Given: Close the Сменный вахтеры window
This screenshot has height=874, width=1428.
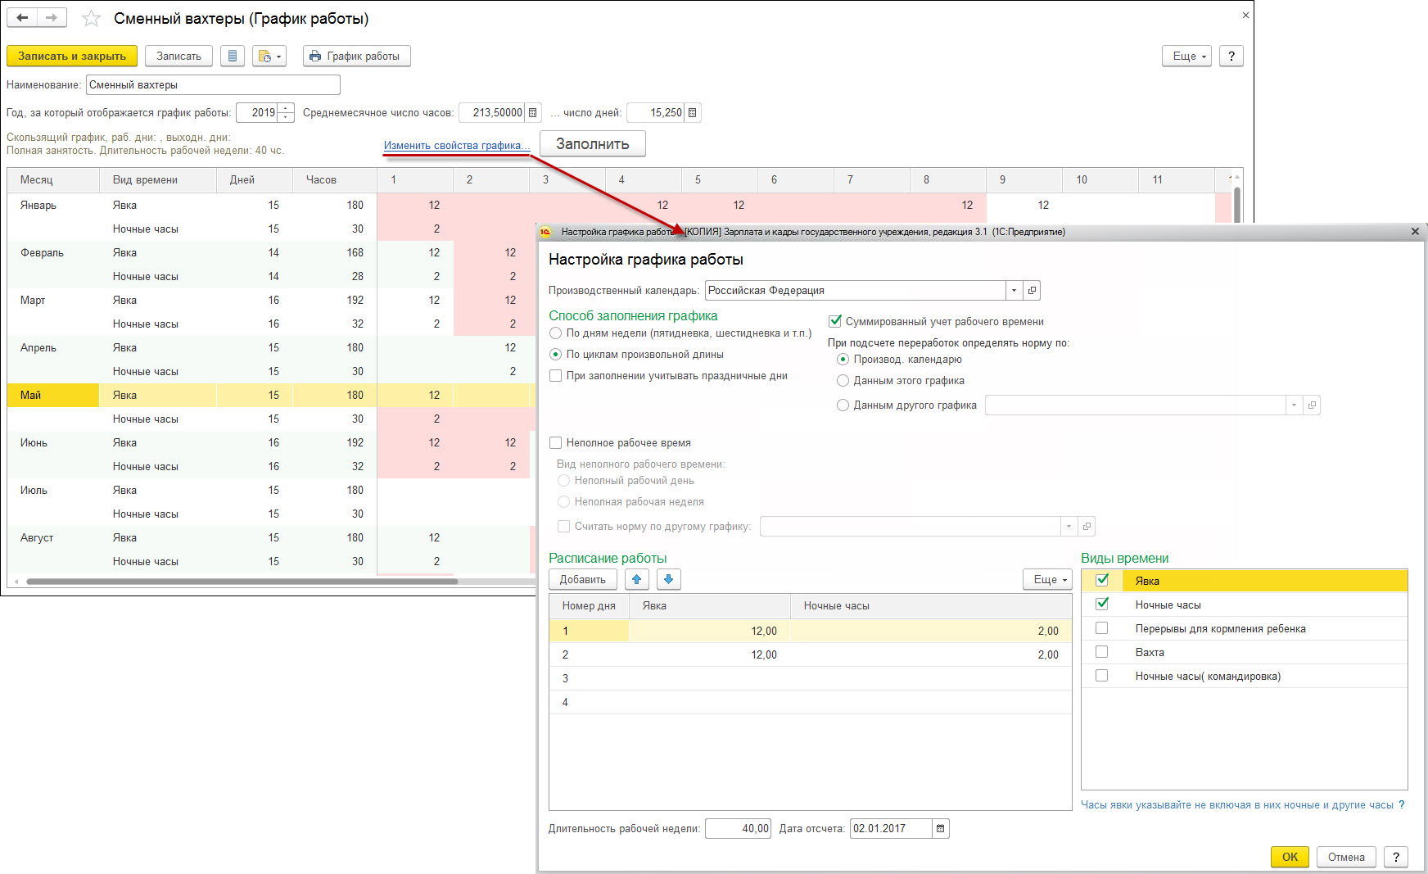Looking at the screenshot, I should (x=1245, y=16).
